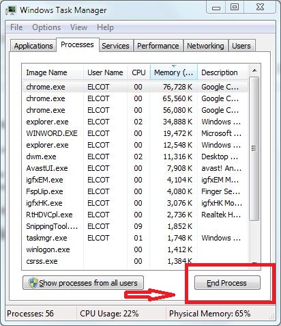This screenshot has width=281, height=326.
Task: Click the 7,908 K memory value
Action: (x=179, y=168)
